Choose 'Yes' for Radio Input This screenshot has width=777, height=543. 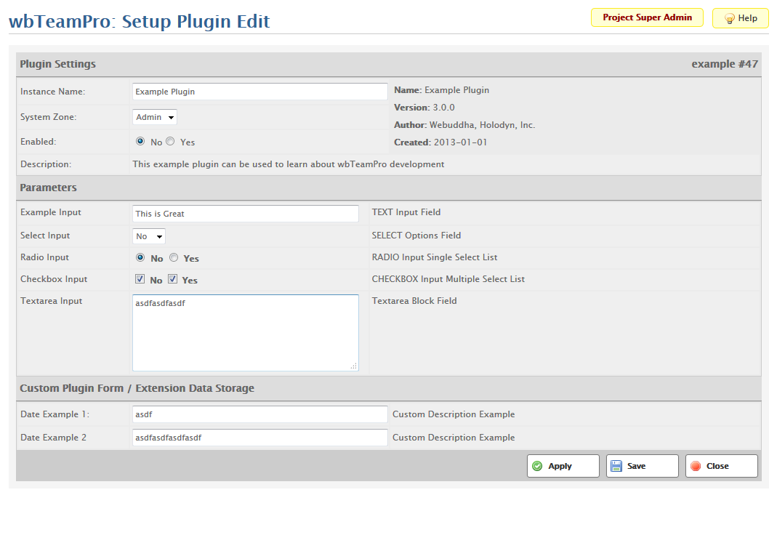tap(174, 257)
